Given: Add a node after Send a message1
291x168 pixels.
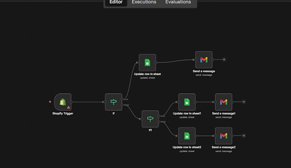Looking at the screenshot, I should [x=244, y=102].
